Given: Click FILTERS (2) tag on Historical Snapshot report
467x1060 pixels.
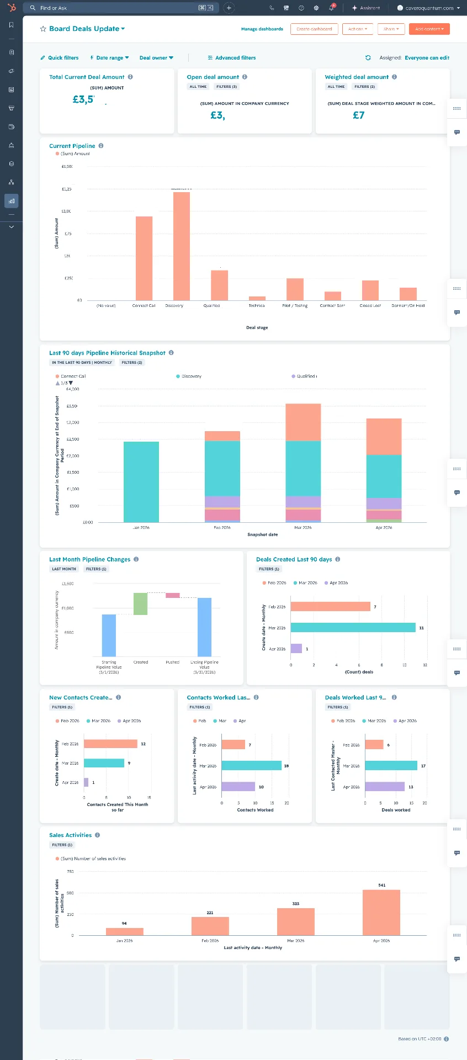Looking at the screenshot, I should coord(132,363).
